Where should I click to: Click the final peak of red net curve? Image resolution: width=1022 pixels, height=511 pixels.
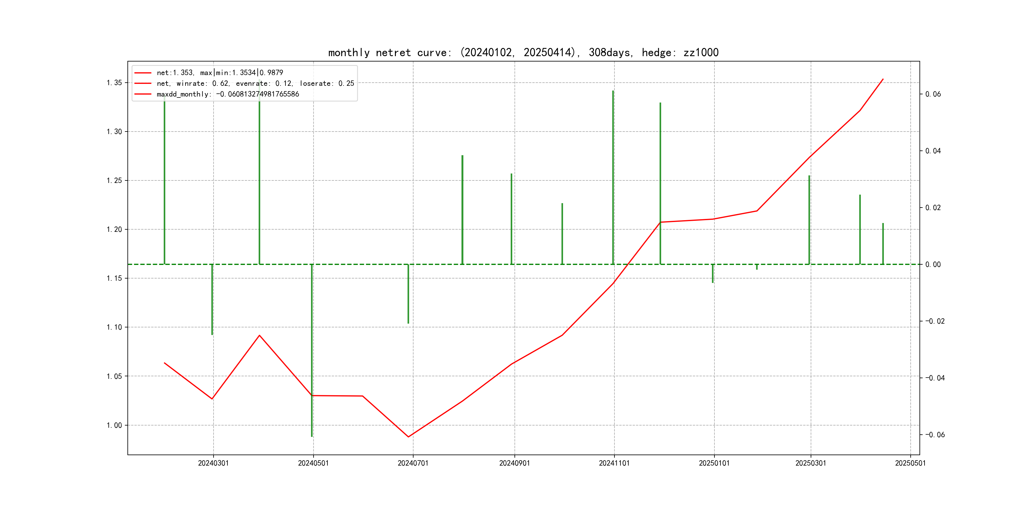point(883,79)
